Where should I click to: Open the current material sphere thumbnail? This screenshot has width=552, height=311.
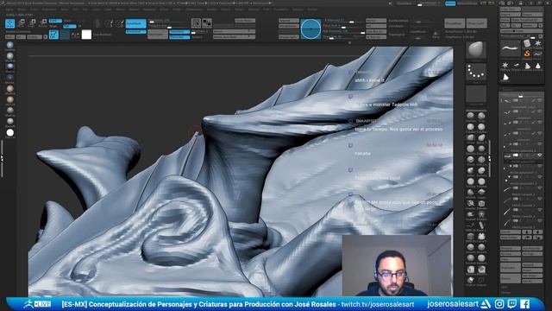[476, 50]
